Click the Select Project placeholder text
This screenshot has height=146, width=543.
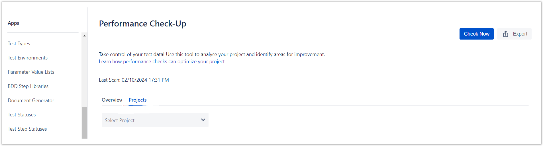pos(119,120)
